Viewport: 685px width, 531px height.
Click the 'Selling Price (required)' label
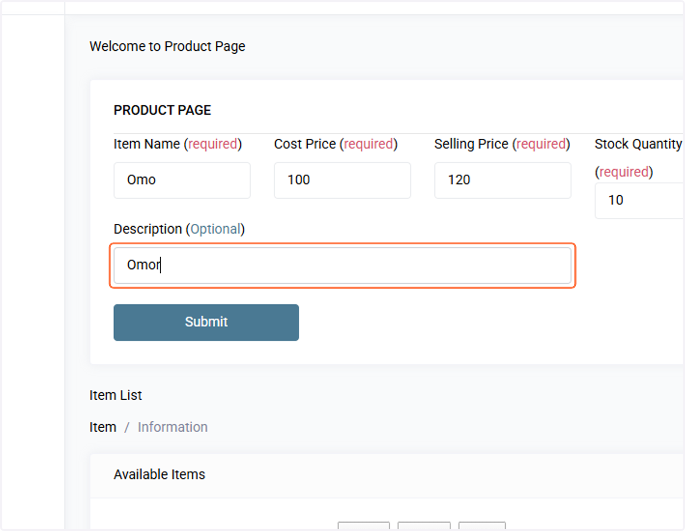coord(502,144)
